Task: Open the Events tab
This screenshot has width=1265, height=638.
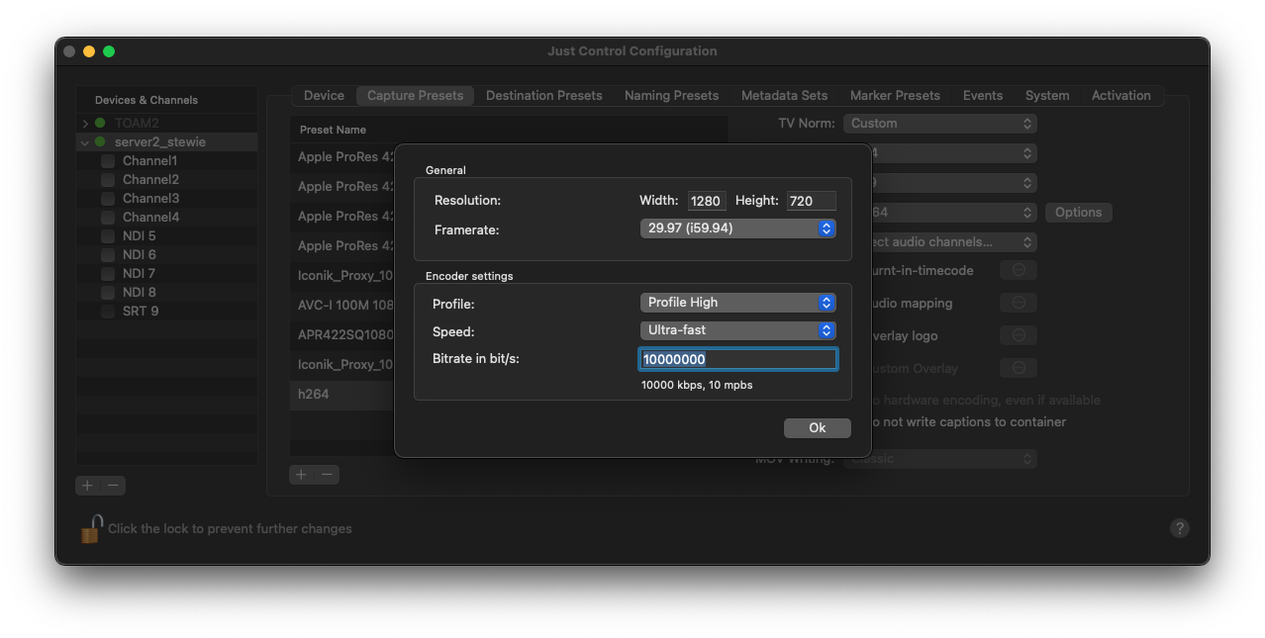Action: [983, 96]
